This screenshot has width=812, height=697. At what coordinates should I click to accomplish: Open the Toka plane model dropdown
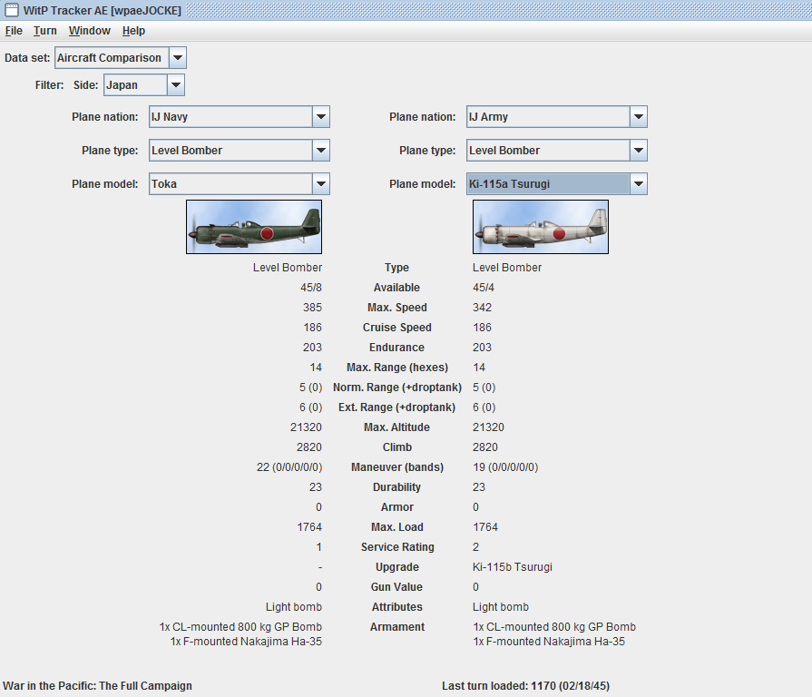tap(321, 184)
